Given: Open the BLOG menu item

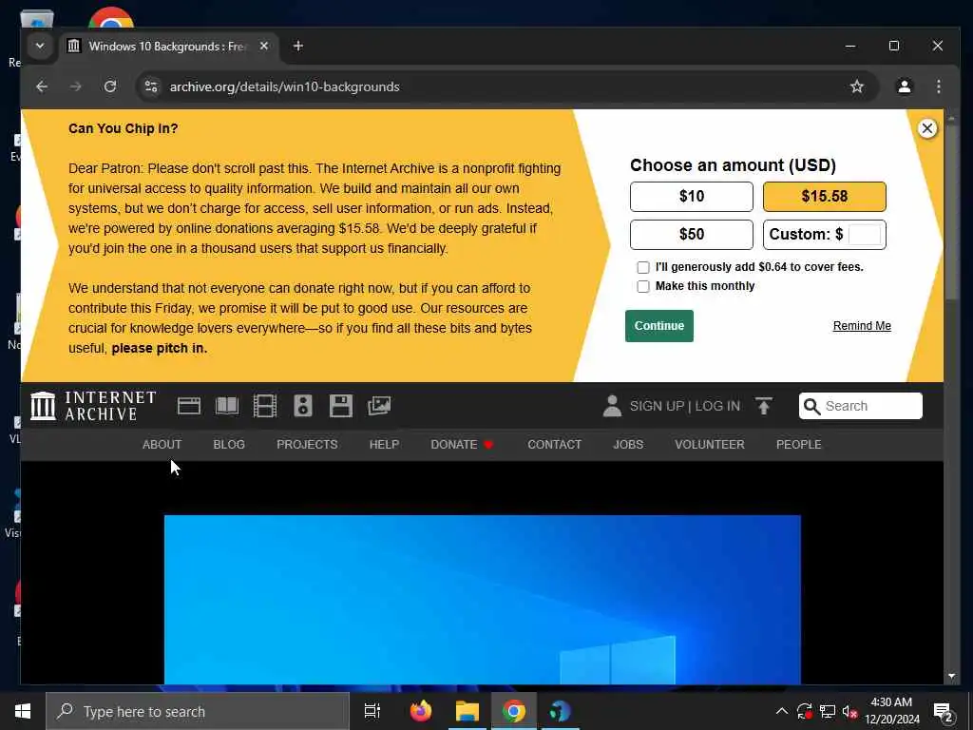Looking at the screenshot, I should pos(229,445).
